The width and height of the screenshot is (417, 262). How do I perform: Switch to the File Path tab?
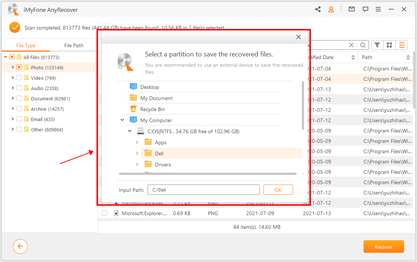(73, 45)
